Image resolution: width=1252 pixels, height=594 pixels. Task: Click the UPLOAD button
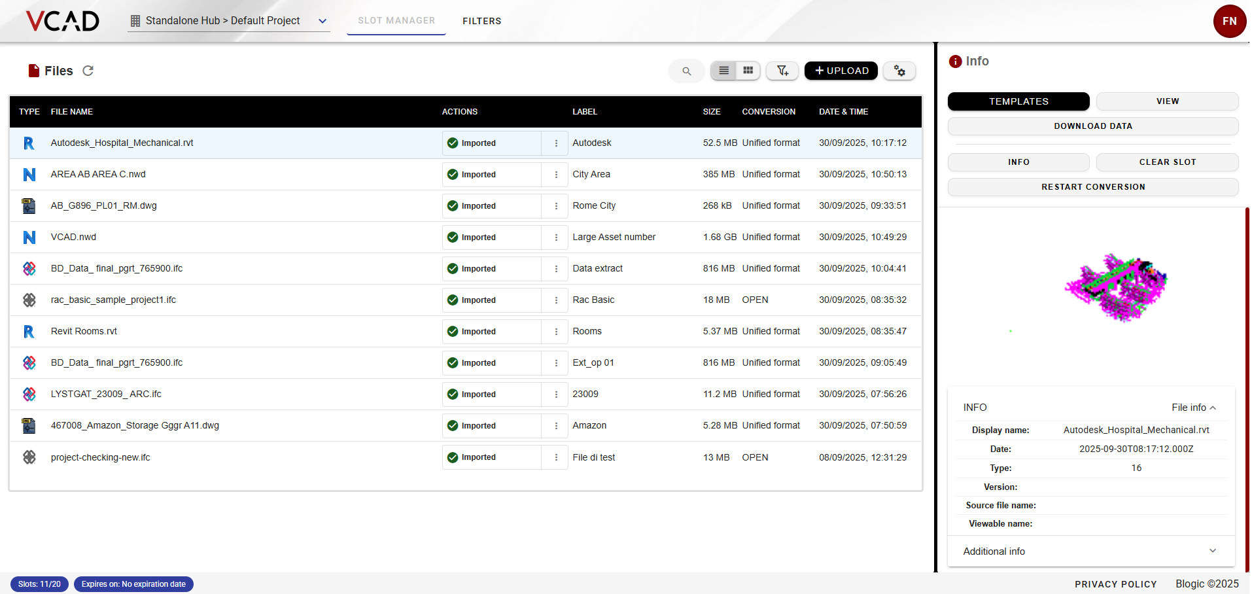pos(841,71)
